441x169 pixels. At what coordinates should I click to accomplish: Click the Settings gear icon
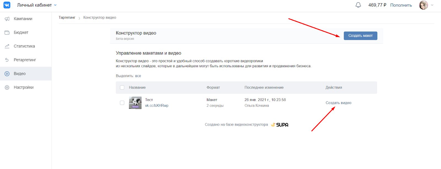pos(7,88)
